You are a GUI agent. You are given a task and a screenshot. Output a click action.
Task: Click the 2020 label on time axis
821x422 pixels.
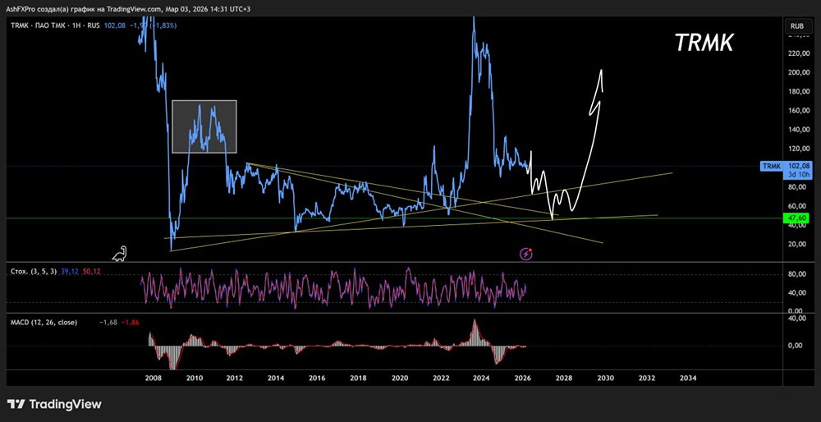click(400, 378)
